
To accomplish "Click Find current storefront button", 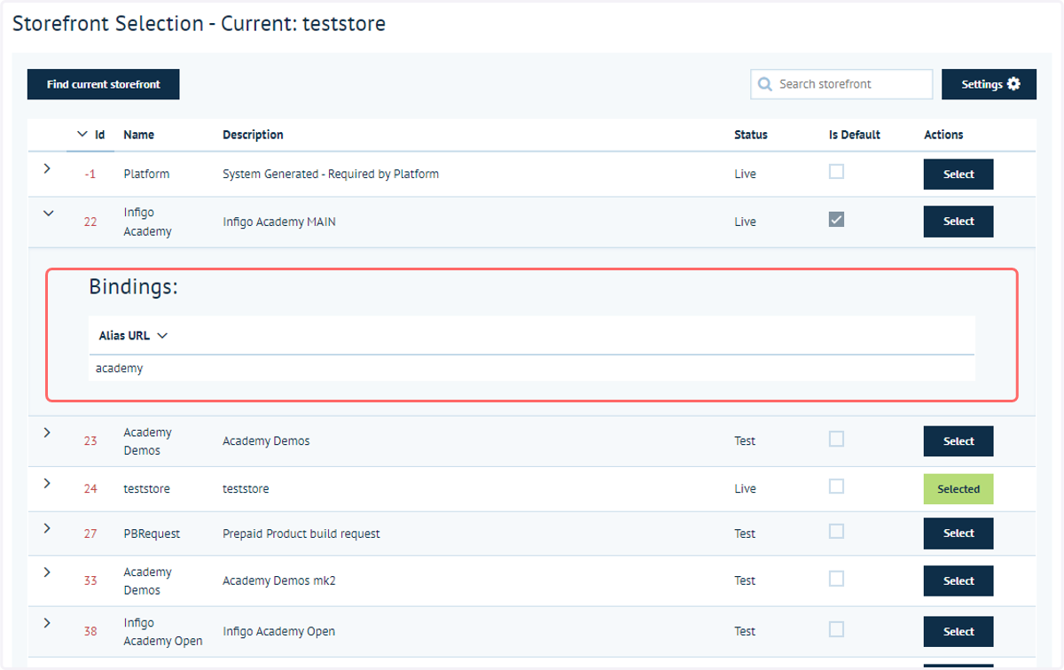I will tap(104, 84).
